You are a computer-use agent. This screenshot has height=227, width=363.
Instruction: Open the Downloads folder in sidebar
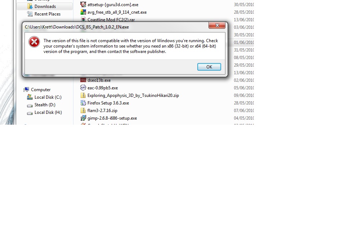tap(45, 6)
